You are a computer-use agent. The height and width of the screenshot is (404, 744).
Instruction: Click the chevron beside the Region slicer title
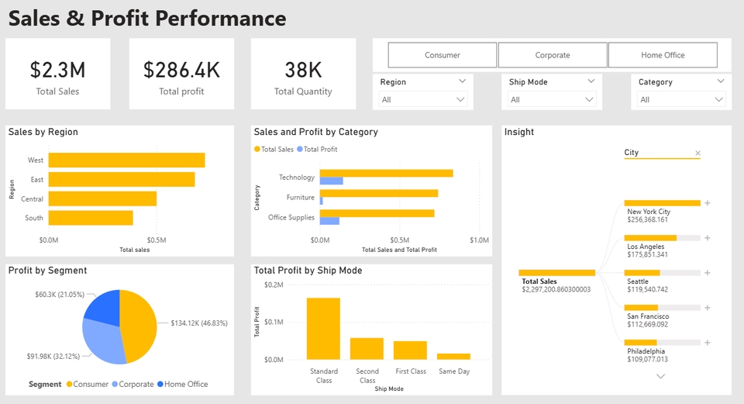click(463, 81)
